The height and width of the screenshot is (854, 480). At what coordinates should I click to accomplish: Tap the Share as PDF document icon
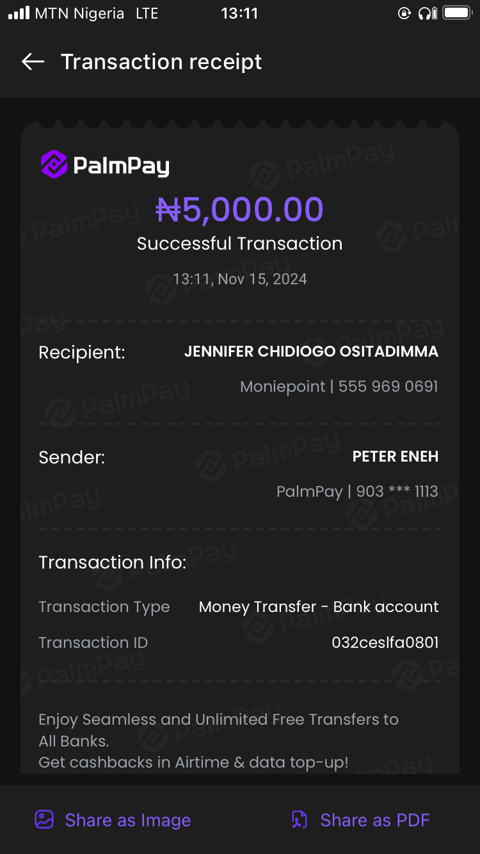(x=300, y=819)
